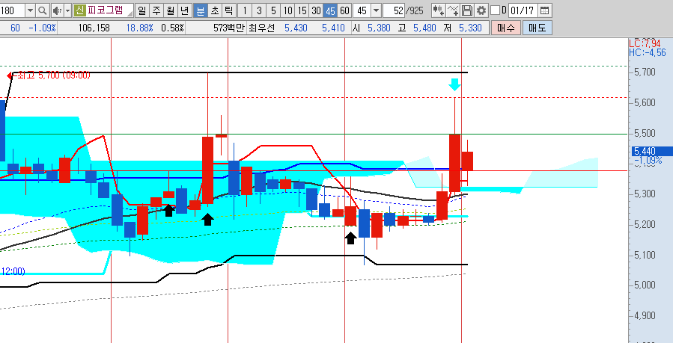The width and height of the screenshot is (673, 343).
Task: Click the low price 5,330
Action: point(470,28)
